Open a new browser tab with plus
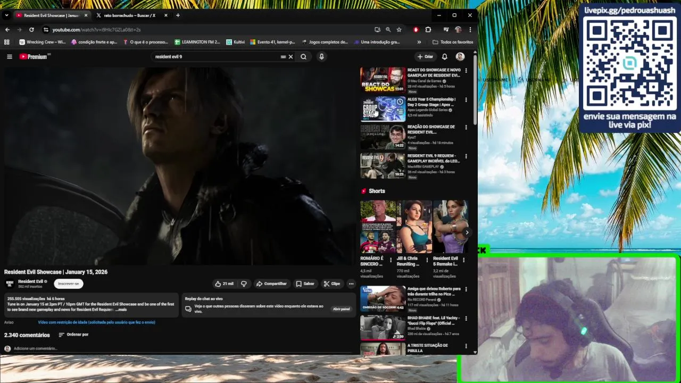681x383 pixels. pyautogui.click(x=178, y=15)
